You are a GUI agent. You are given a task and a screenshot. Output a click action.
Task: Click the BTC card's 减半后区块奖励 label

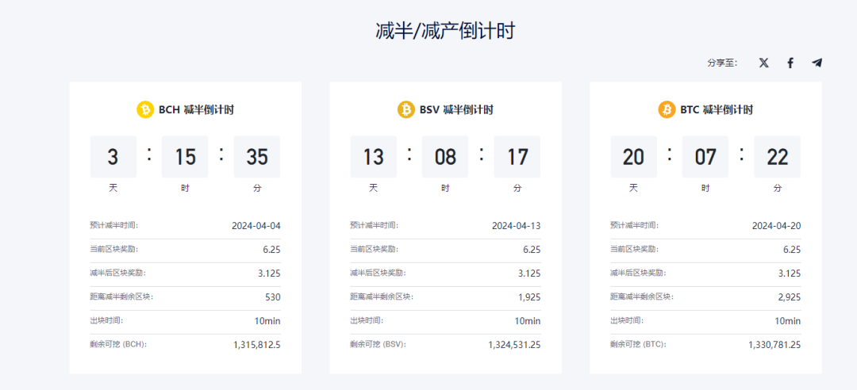point(638,273)
